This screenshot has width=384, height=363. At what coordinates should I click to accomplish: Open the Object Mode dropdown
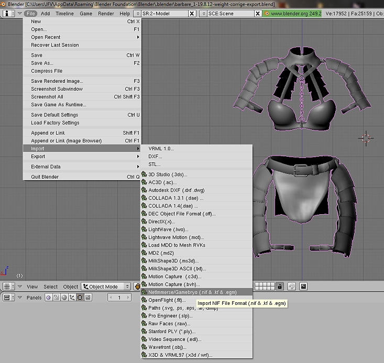105,287
